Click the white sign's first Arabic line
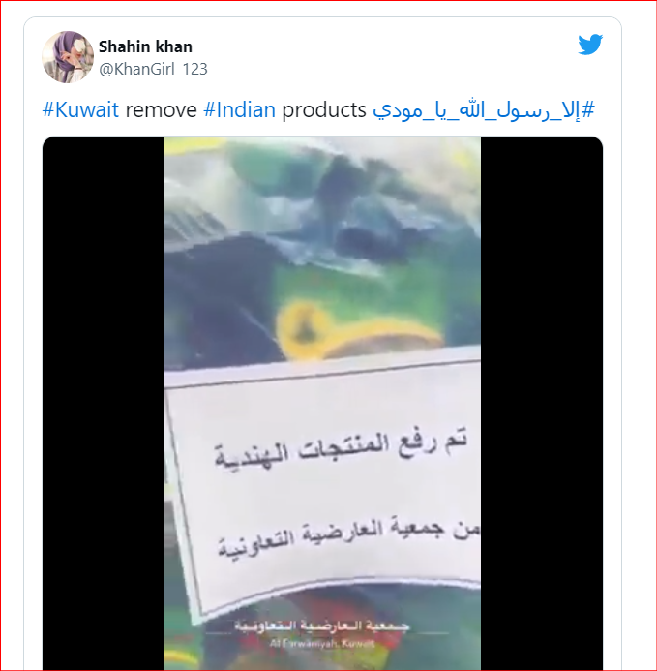657x671 pixels. [x=341, y=449]
